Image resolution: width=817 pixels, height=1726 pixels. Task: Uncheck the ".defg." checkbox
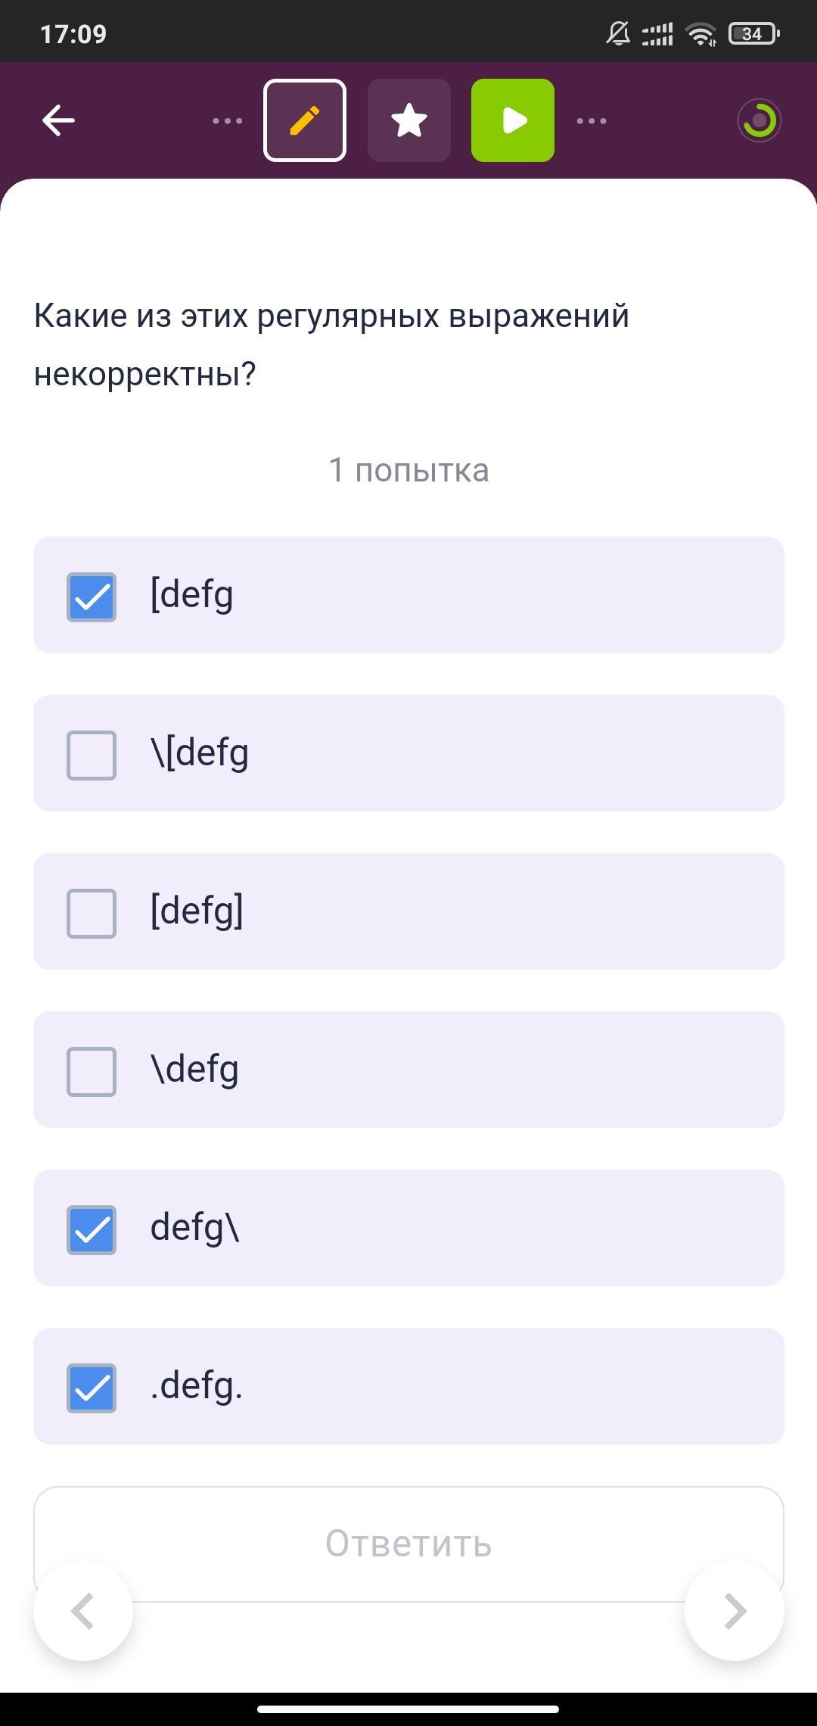click(92, 1388)
